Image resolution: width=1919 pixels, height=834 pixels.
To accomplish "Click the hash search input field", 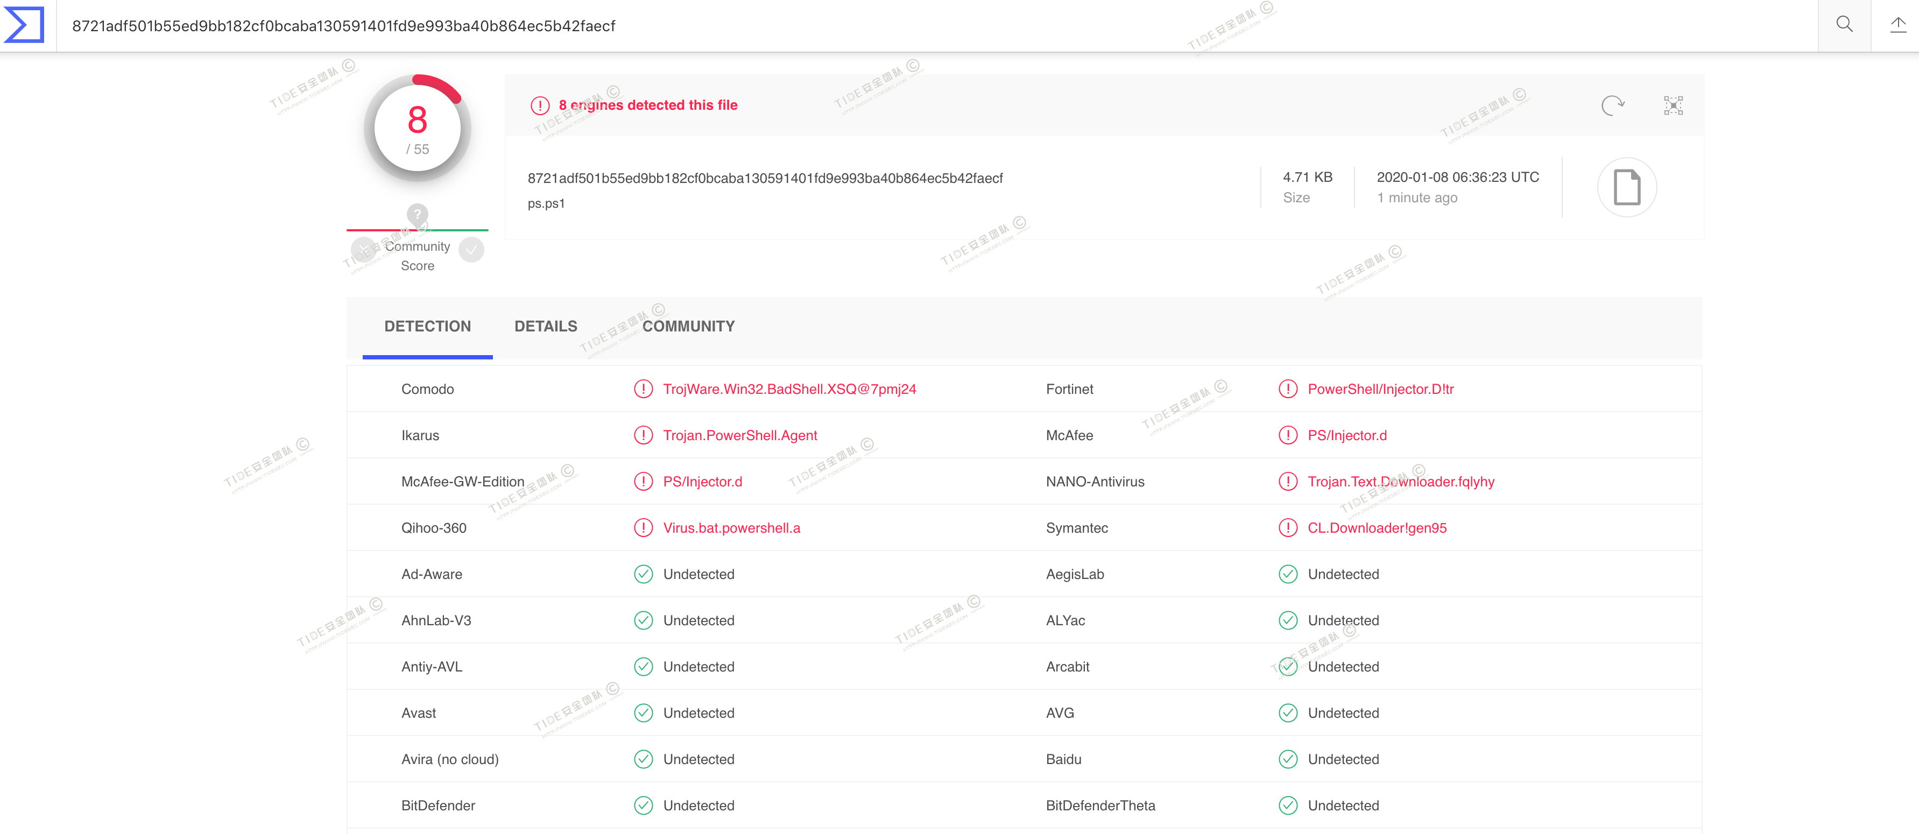I will tap(894, 26).
